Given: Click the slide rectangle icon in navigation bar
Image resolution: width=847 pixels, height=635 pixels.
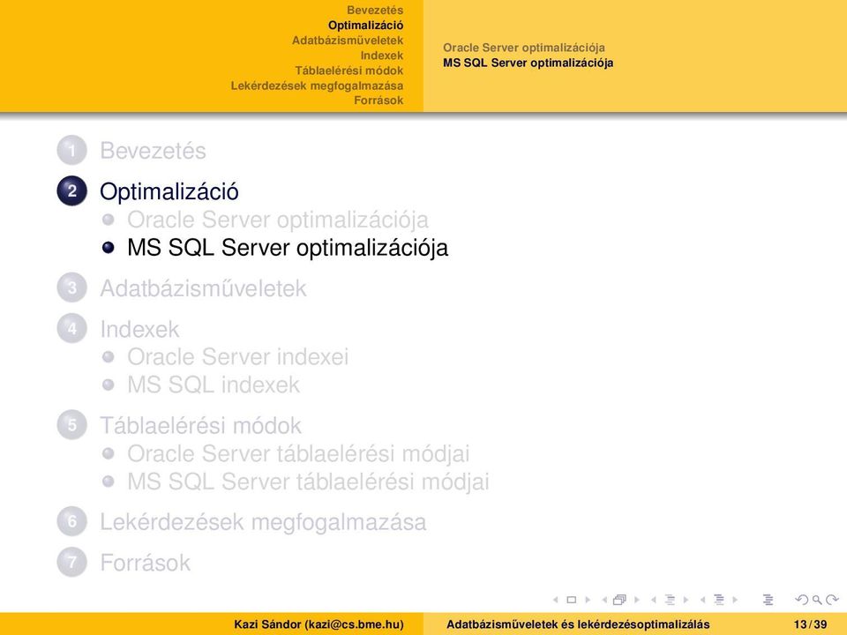Looking at the screenshot, I should pyautogui.click(x=572, y=600).
